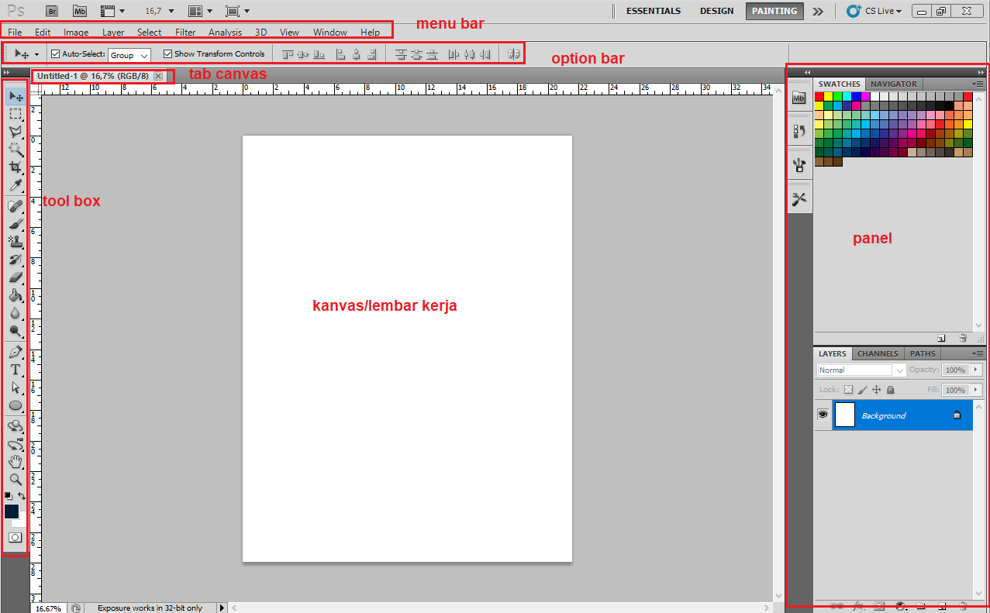Select the Clone Stamp tool
Viewport: 990px width, 613px height.
16,242
